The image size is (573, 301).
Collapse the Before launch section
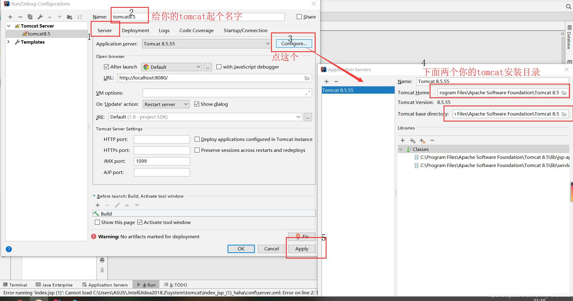[94, 196]
